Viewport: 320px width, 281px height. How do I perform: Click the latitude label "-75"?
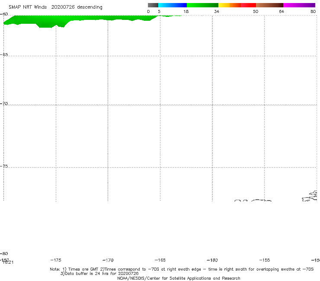point(4,166)
